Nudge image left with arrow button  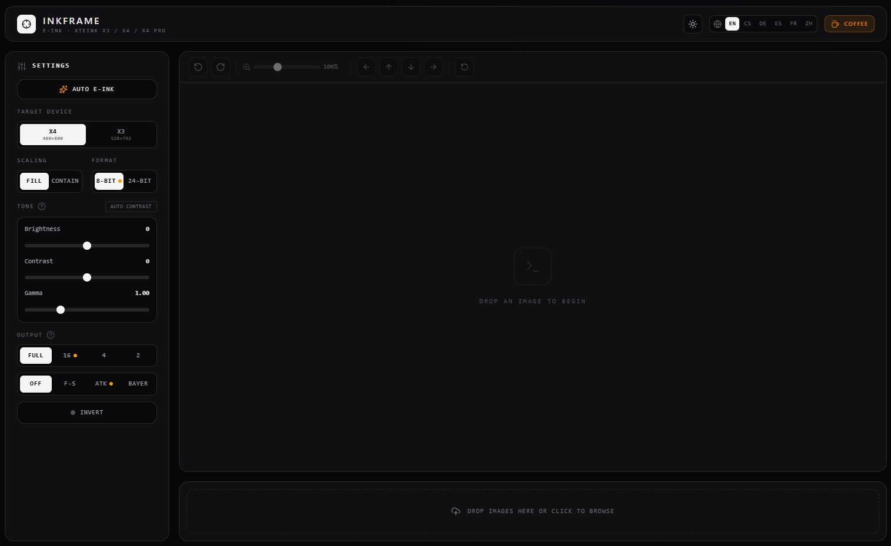click(x=366, y=67)
